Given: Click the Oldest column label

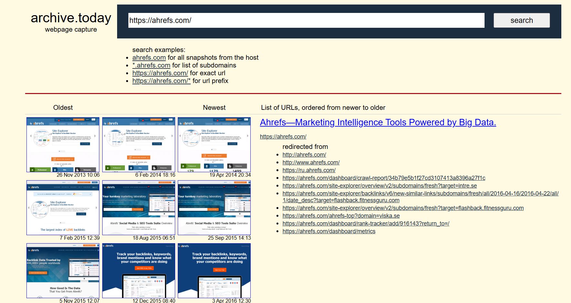Looking at the screenshot, I should [x=63, y=108].
